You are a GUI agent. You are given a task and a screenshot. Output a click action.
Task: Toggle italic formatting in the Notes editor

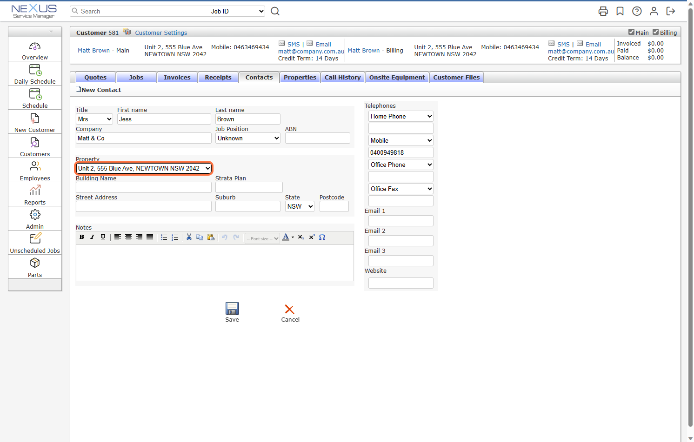[x=92, y=237]
